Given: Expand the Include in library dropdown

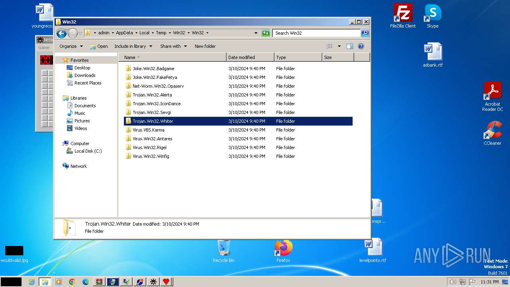Looking at the screenshot, I should pyautogui.click(x=133, y=46).
